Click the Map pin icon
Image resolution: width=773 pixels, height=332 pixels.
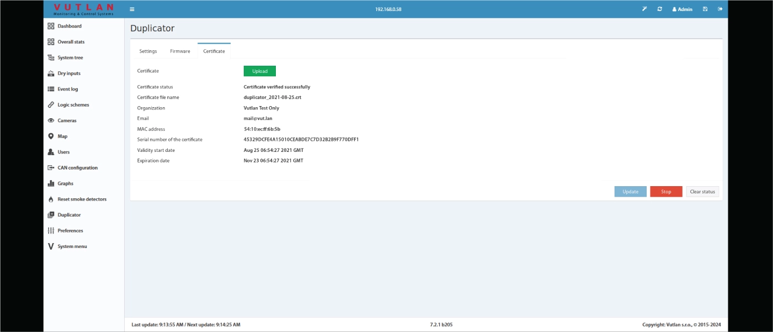pos(51,136)
